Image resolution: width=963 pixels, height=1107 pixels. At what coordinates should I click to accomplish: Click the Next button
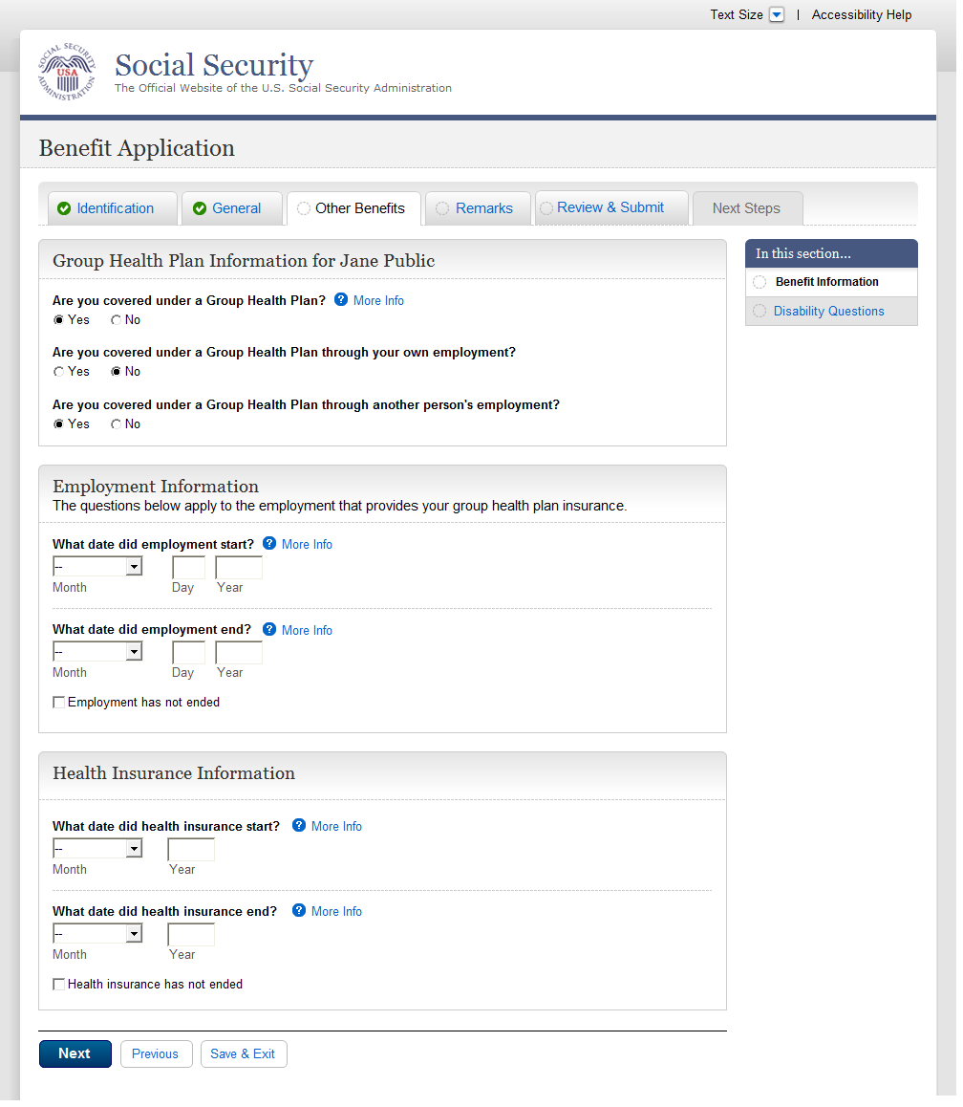tap(75, 1053)
